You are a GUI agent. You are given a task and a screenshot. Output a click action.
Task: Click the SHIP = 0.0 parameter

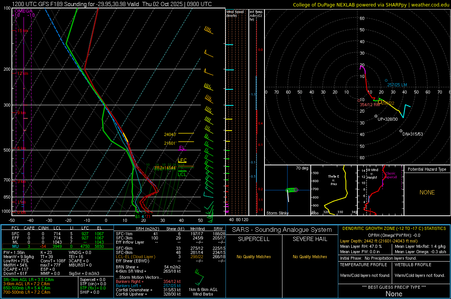point(89,293)
